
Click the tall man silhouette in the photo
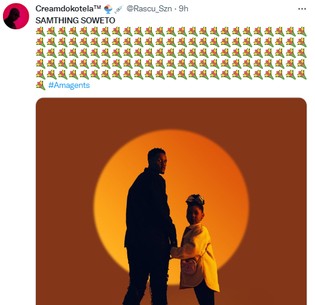pos(149,225)
